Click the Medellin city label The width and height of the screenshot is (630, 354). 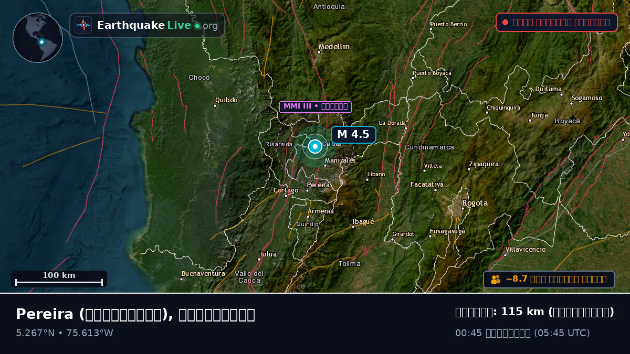tap(334, 47)
